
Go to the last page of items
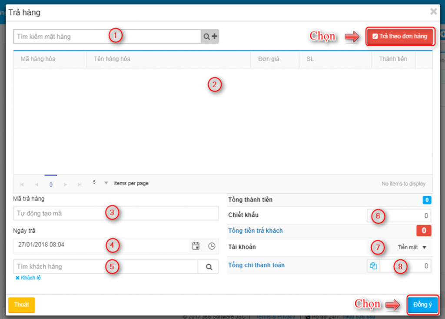[x=80, y=185]
